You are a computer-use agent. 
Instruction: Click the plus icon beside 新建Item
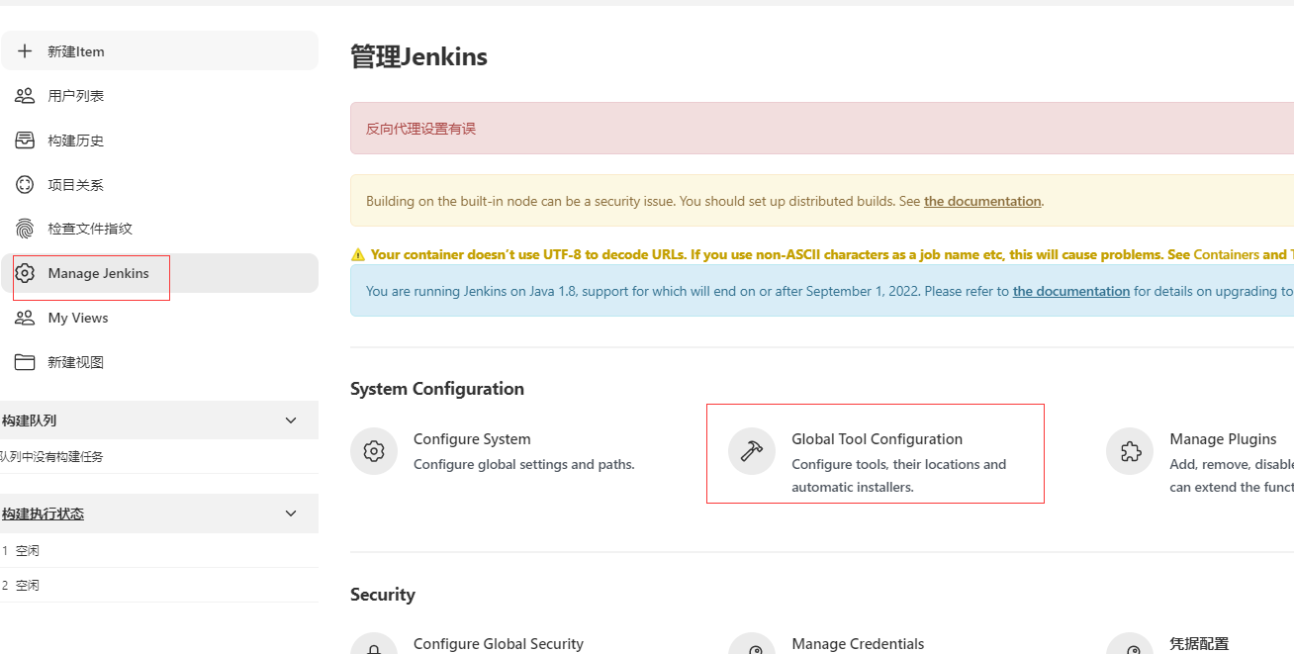(x=25, y=51)
